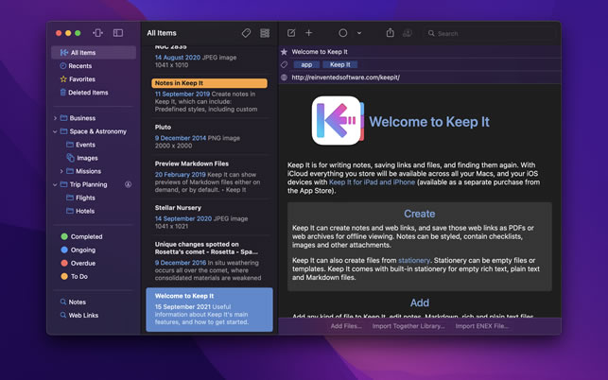Toggle the sidebar visibility icon
Viewport: 608px width, 380px height.
pyautogui.click(x=118, y=33)
